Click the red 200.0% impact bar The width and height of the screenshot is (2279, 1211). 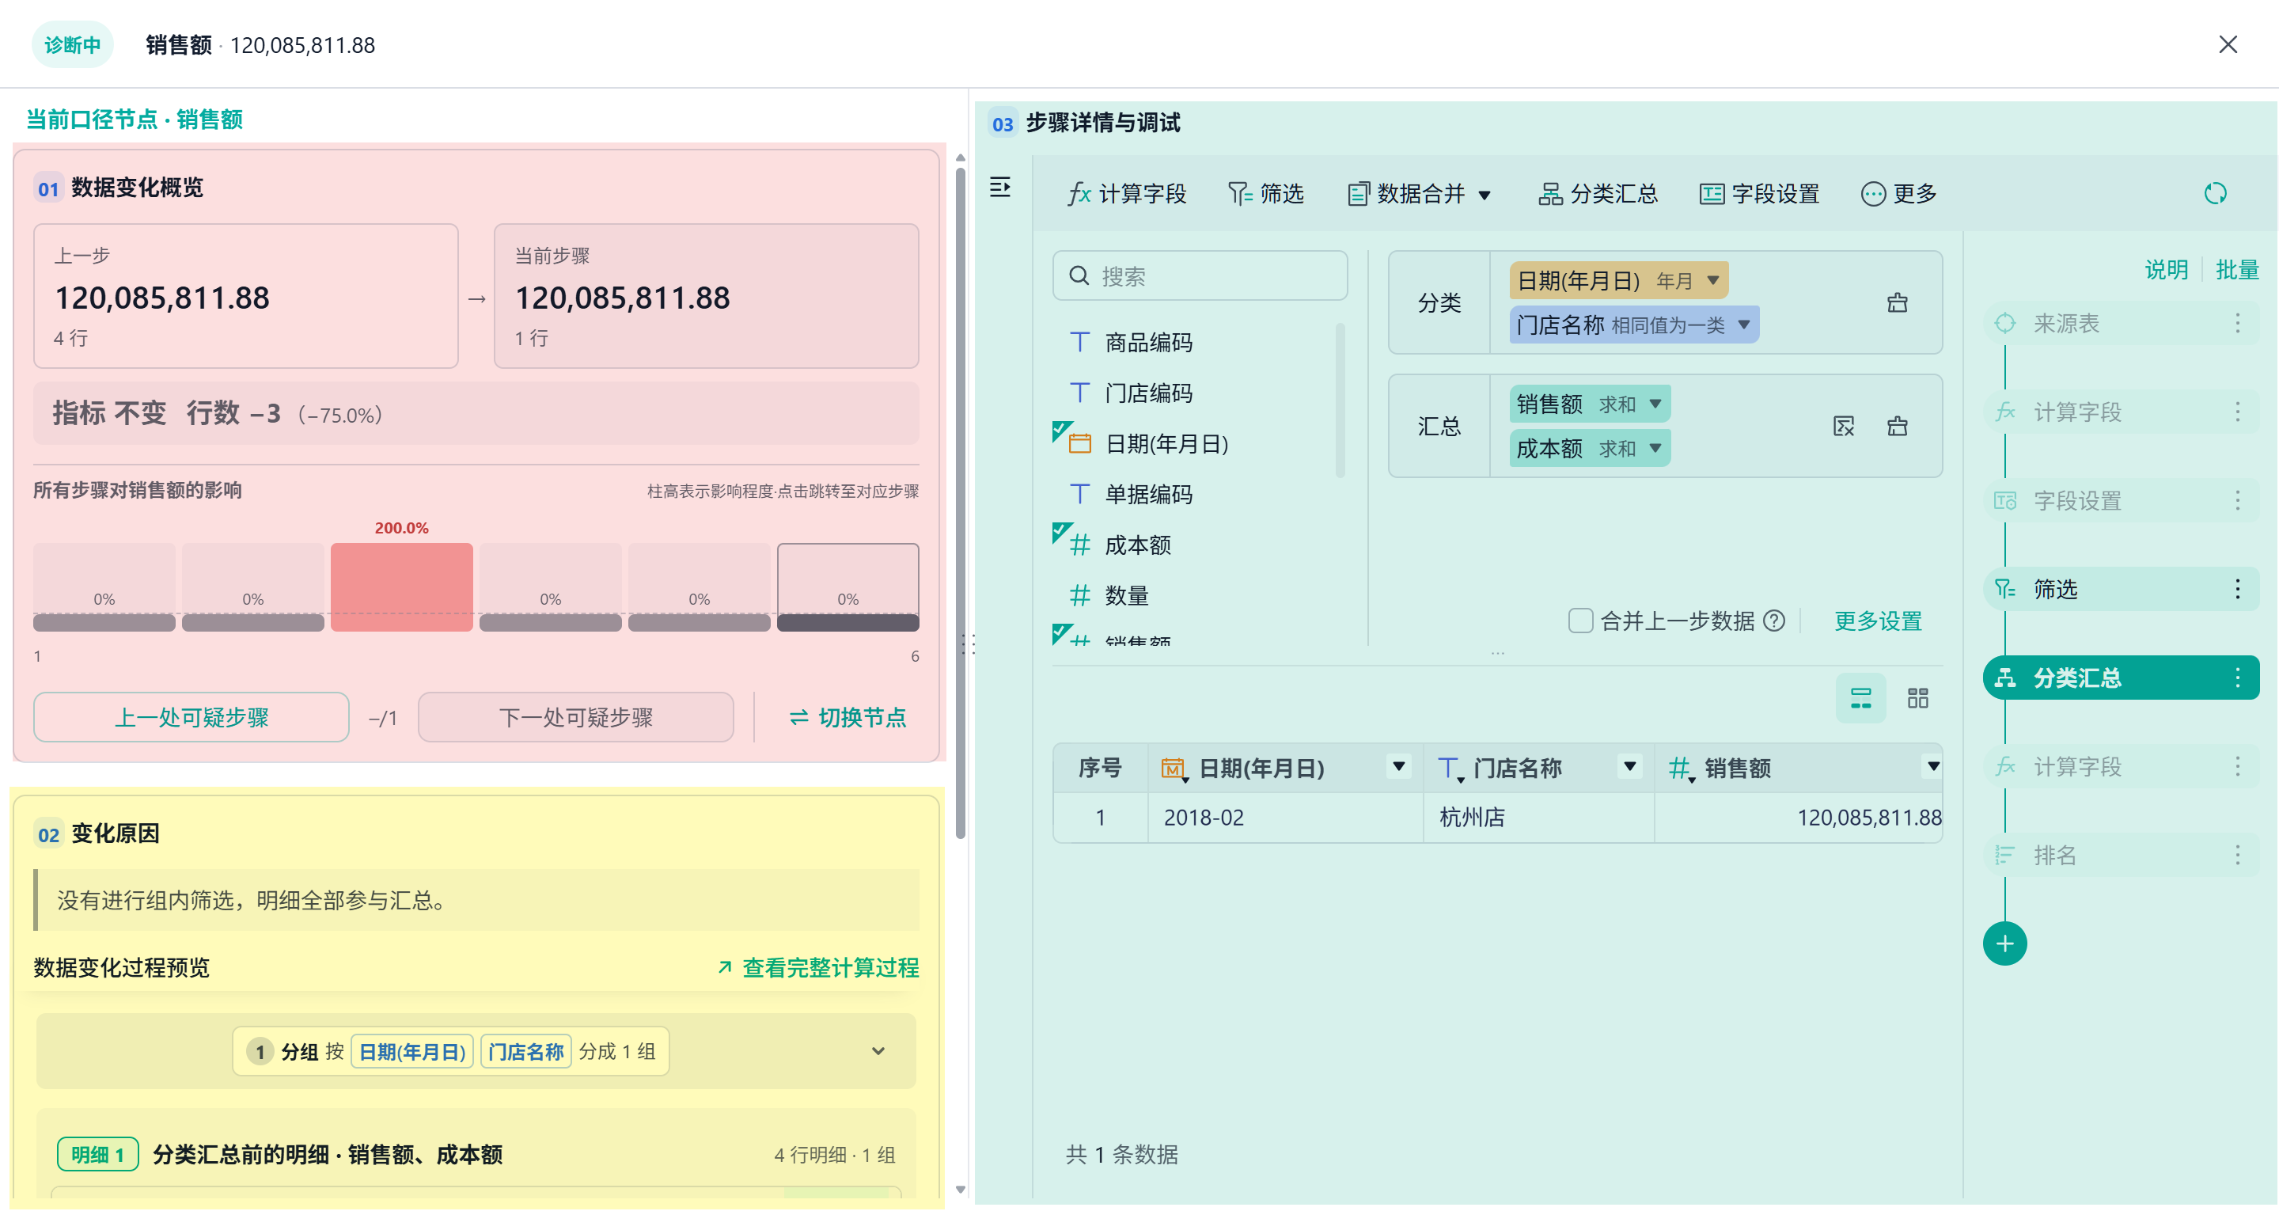(402, 587)
